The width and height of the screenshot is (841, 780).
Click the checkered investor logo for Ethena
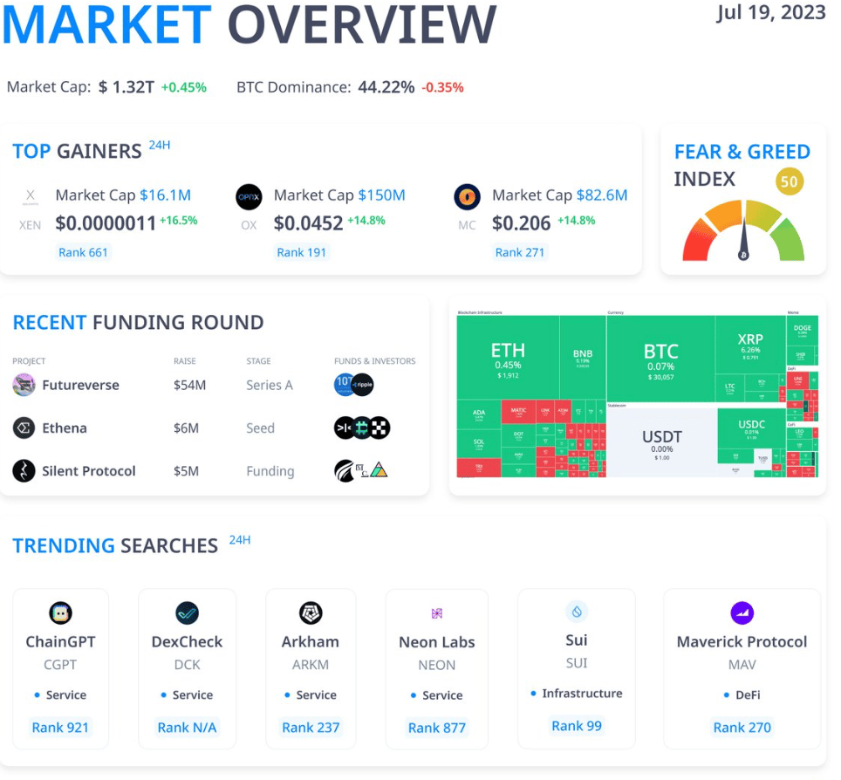(379, 428)
